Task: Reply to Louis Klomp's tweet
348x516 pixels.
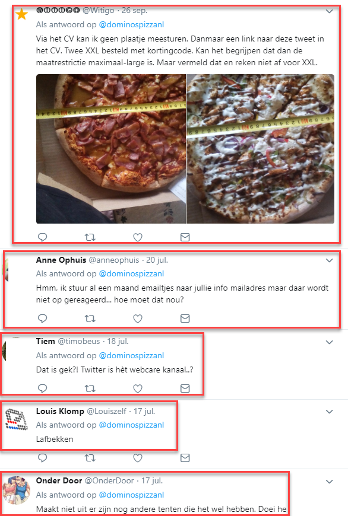Action: [43, 458]
